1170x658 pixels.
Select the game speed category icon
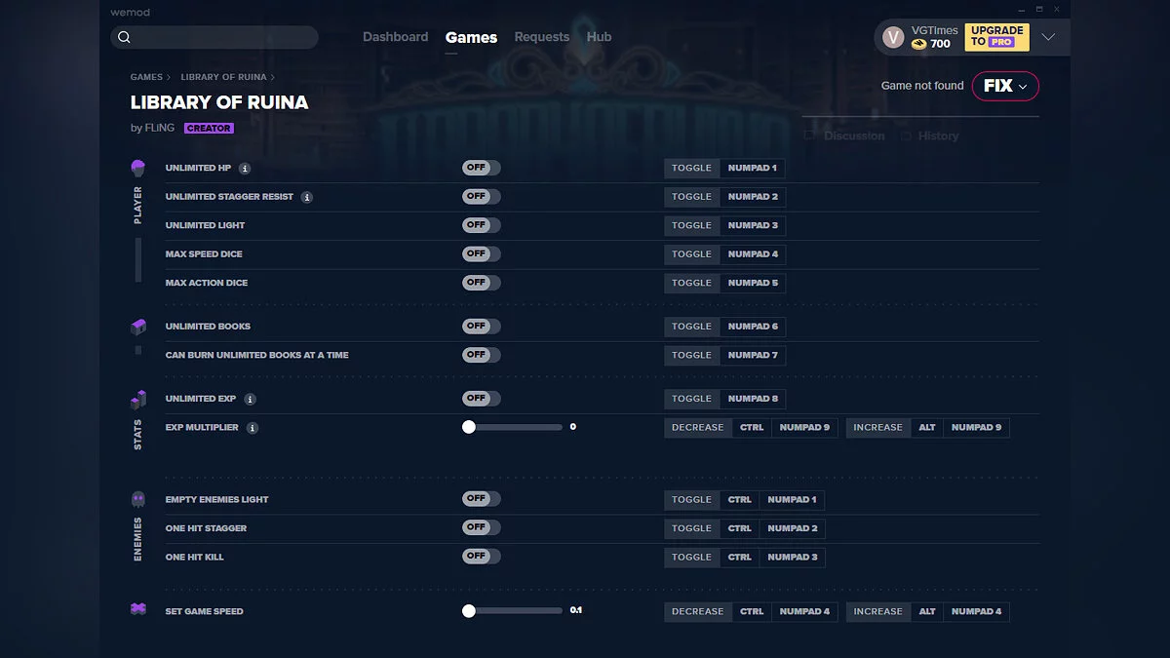coord(137,609)
